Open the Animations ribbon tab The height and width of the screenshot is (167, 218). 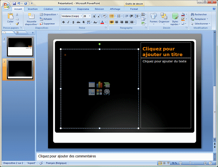(x=65, y=9)
